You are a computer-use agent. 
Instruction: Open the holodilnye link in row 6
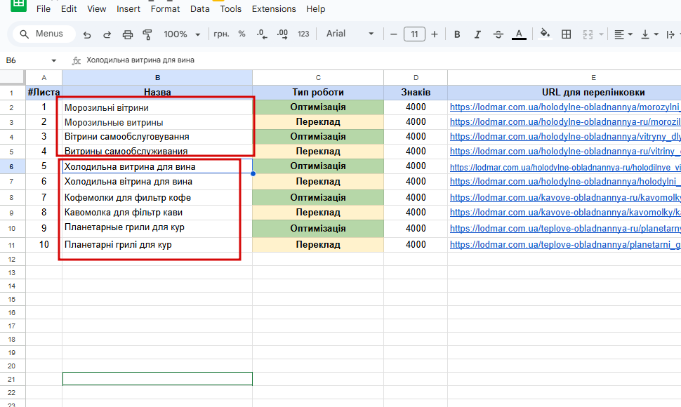[x=565, y=167]
